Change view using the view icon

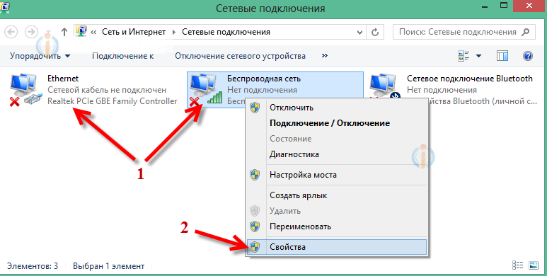click(x=463, y=56)
